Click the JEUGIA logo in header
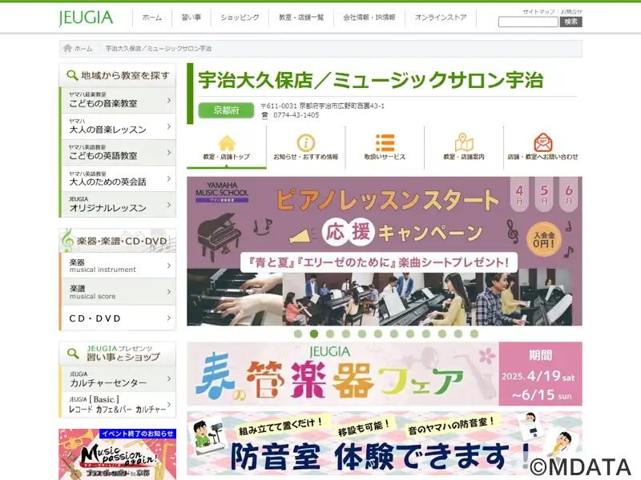 (86, 18)
